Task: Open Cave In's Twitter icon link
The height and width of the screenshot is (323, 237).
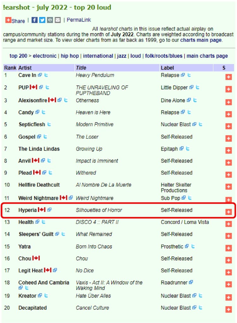Action: tap(46, 75)
